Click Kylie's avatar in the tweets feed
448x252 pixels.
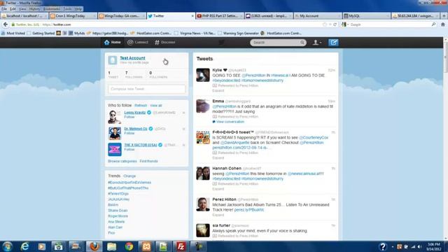pos(203,75)
